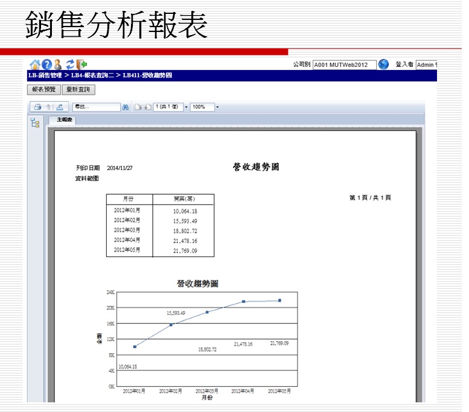The width and height of the screenshot is (469, 412).
Task: Click the Admin login user field
Action: (x=427, y=65)
